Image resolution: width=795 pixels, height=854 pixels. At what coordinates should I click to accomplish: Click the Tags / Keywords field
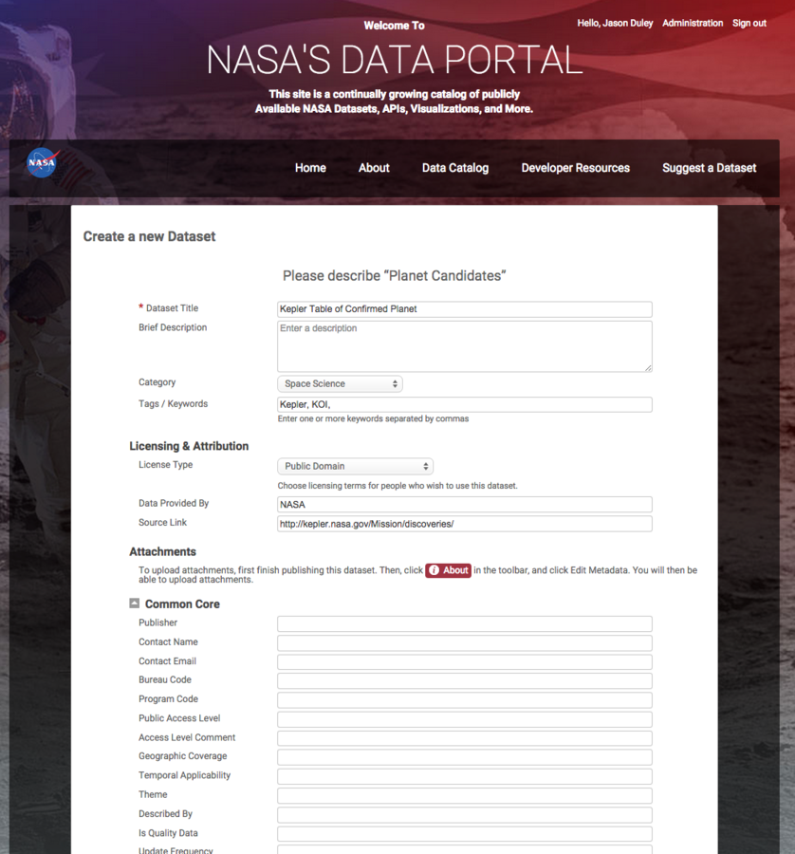click(x=465, y=404)
